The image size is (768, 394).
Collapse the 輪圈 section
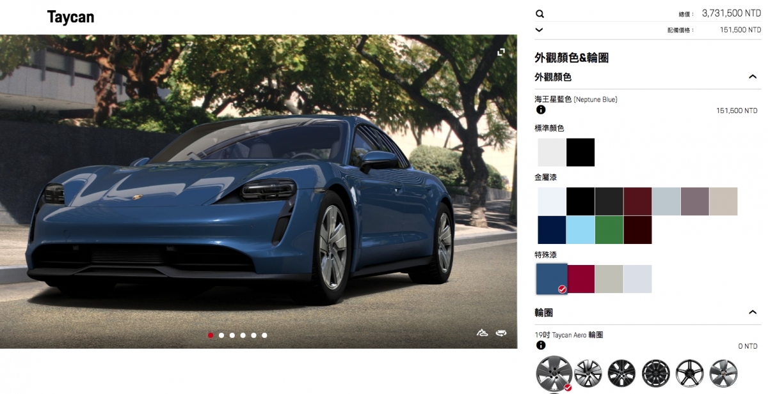(753, 312)
